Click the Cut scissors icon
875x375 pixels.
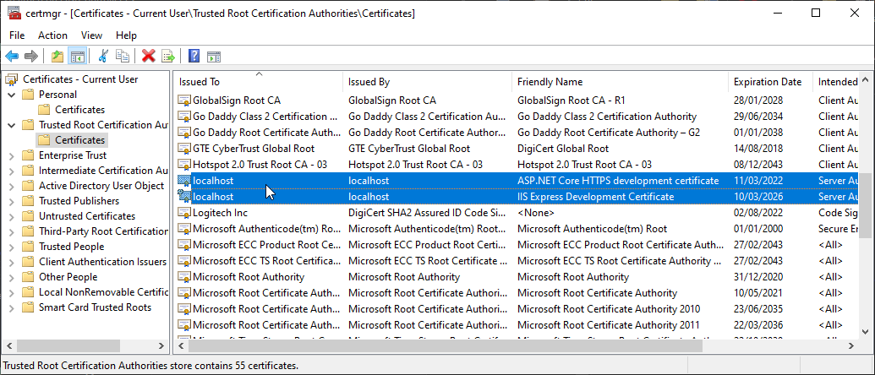tap(102, 56)
